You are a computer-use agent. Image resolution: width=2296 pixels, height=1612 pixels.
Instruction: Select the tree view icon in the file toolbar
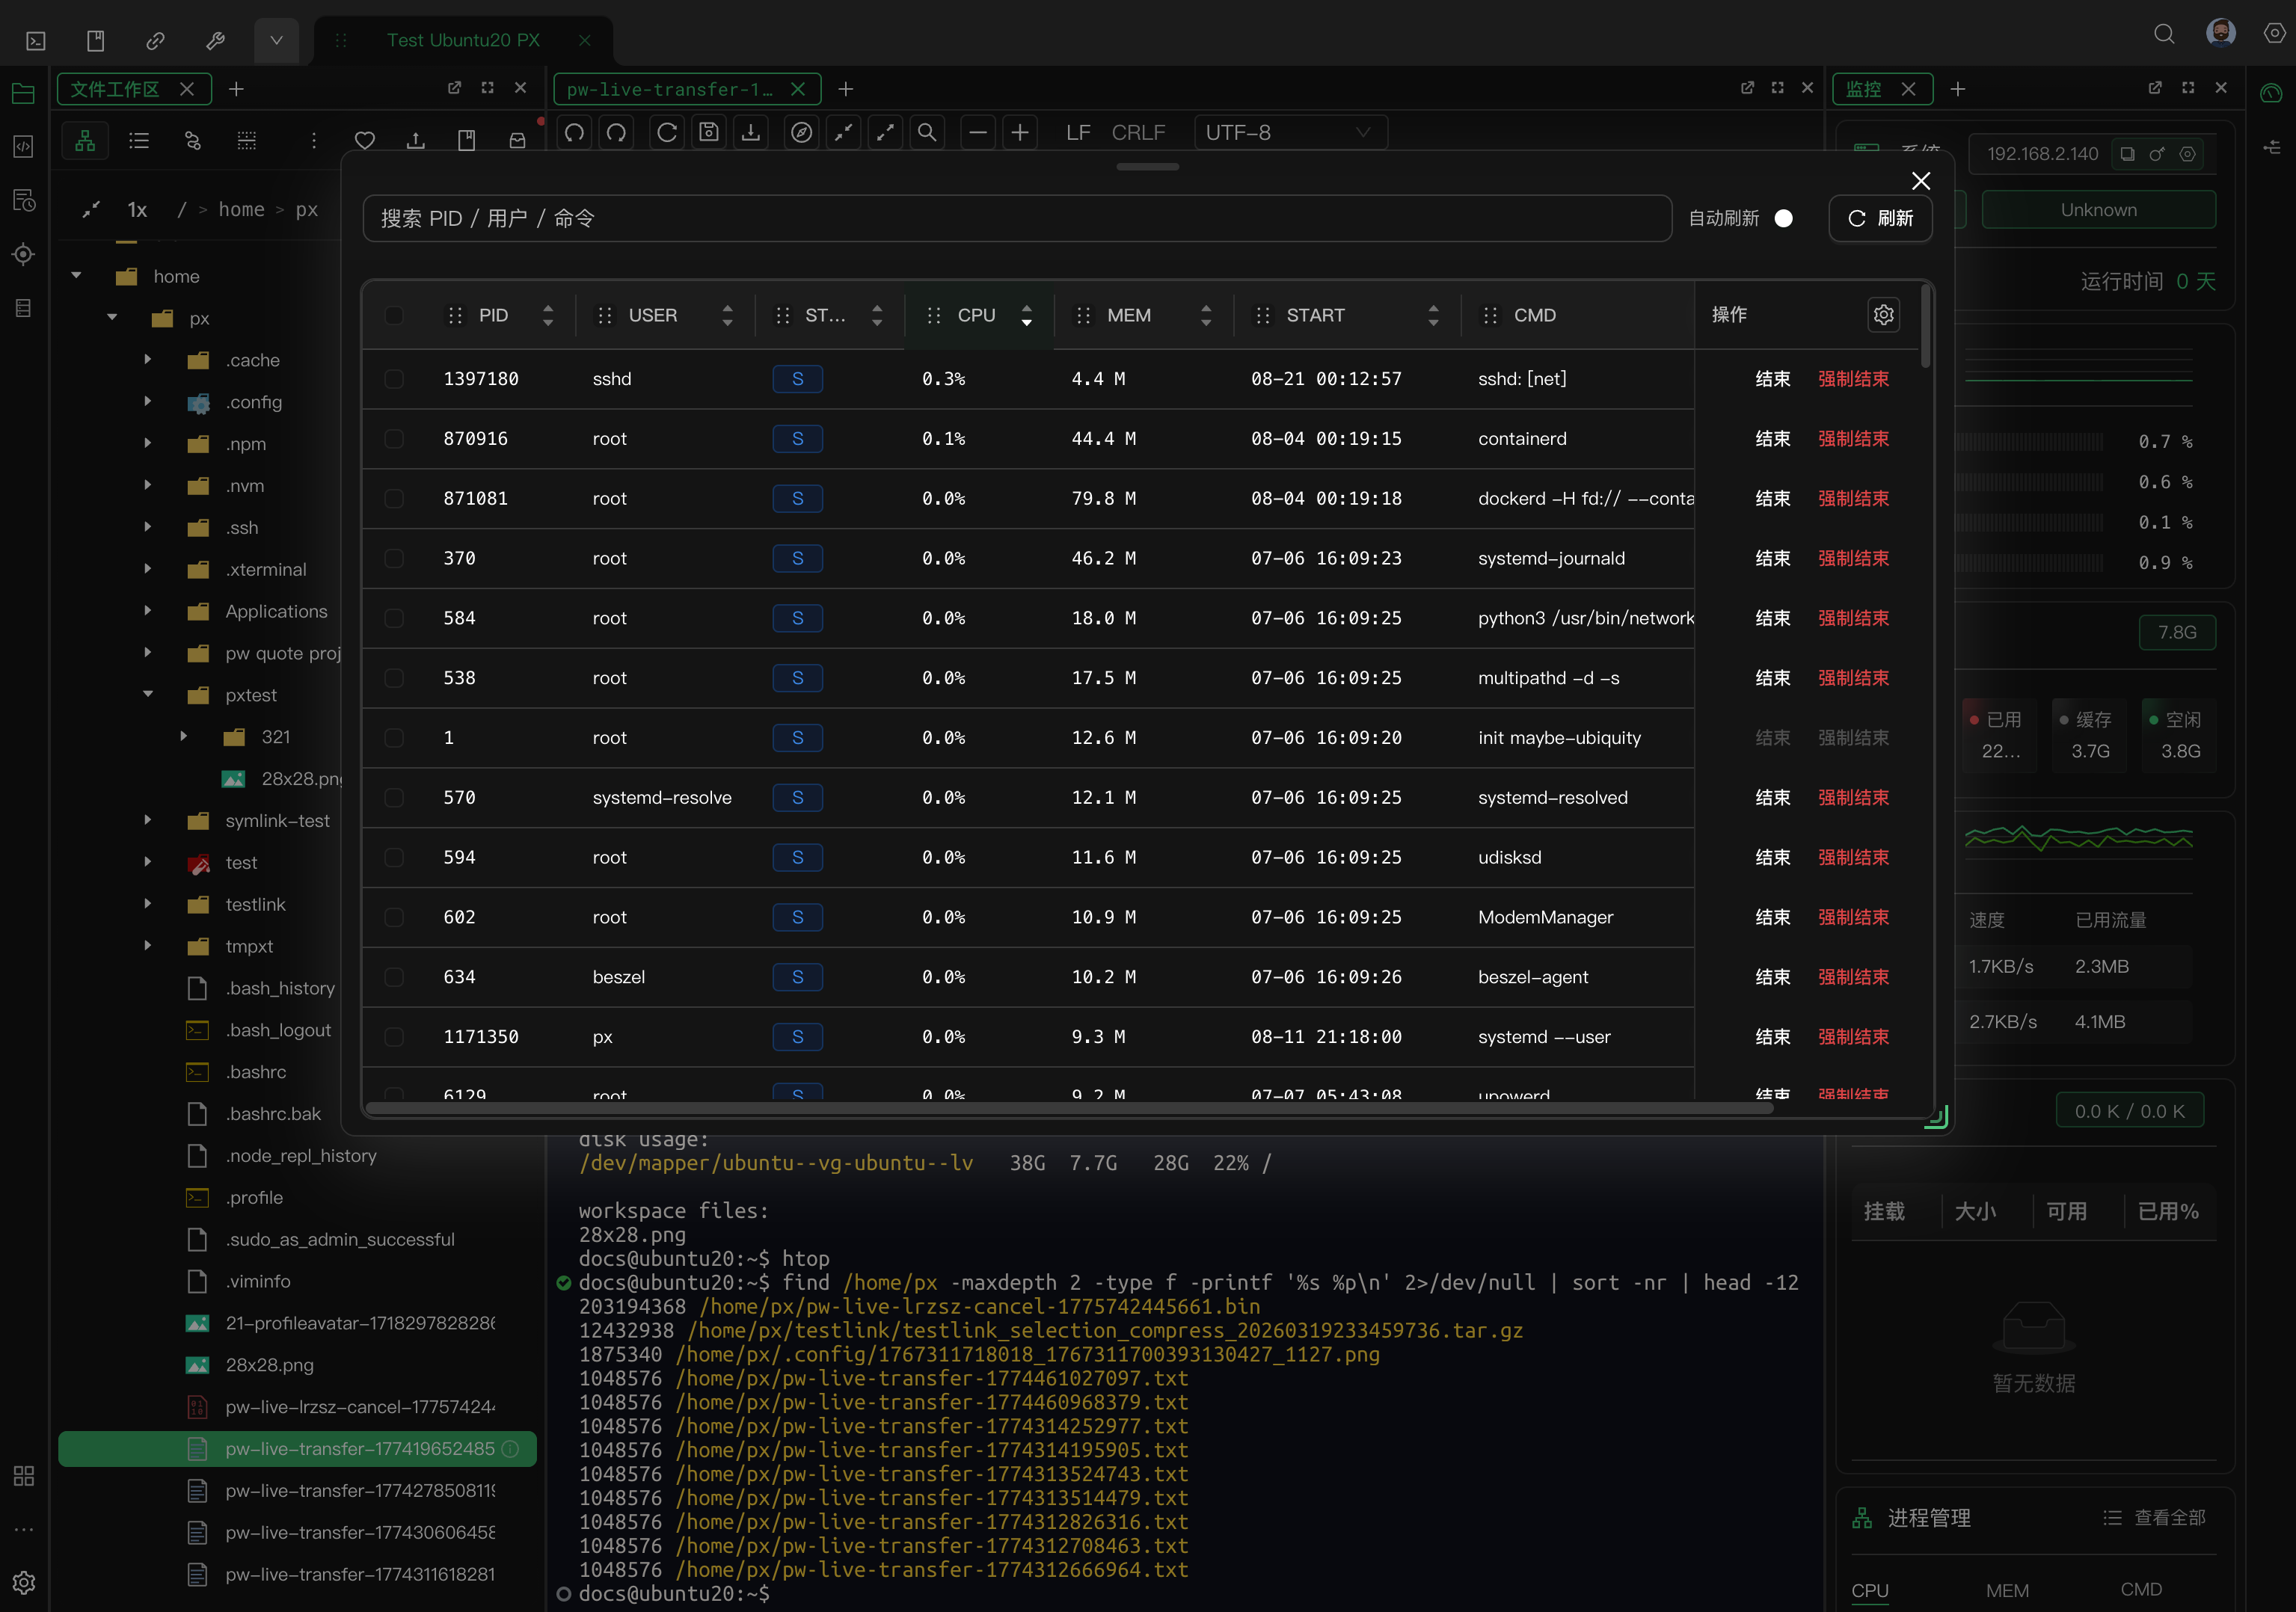point(86,141)
